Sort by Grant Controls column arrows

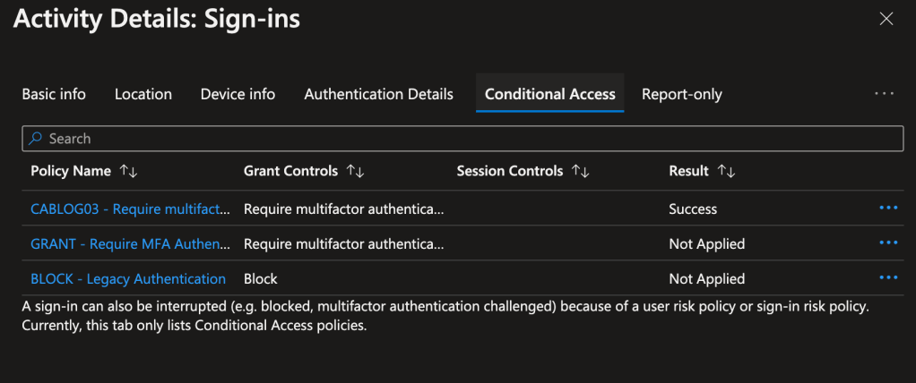click(355, 171)
